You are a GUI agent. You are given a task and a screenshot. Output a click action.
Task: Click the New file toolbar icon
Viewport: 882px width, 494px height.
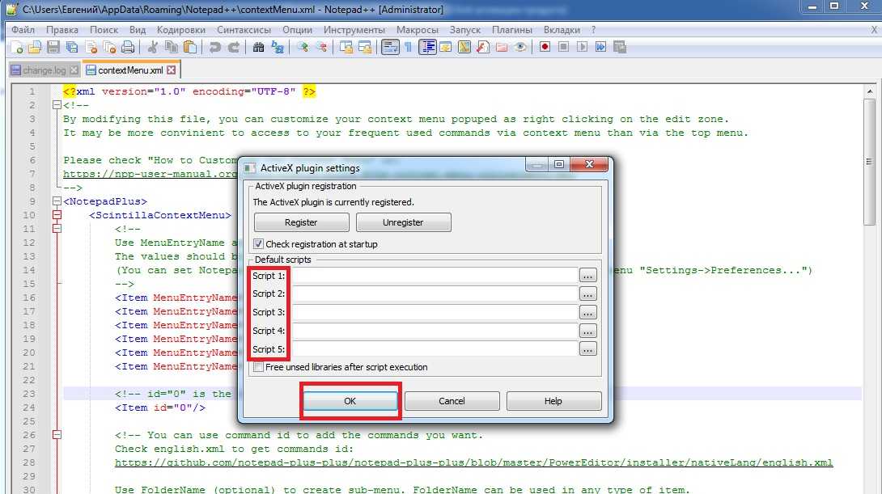[x=15, y=48]
